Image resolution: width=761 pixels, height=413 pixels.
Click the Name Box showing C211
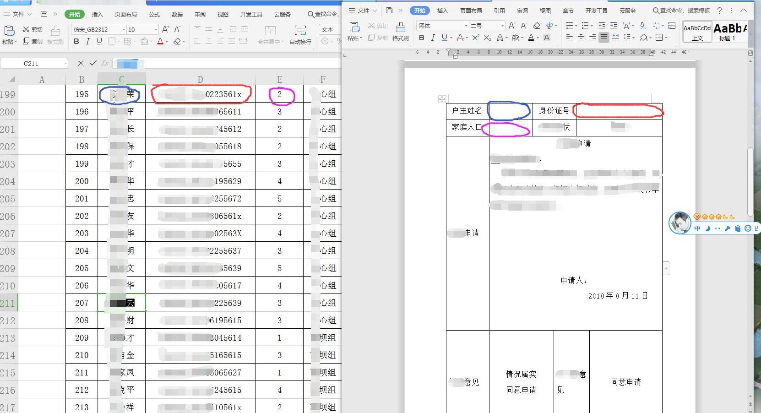[32, 63]
